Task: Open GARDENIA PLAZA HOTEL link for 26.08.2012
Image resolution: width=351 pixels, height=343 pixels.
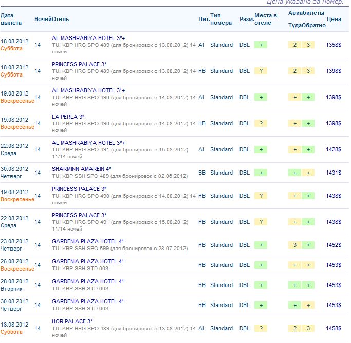Action: click(x=88, y=261)
